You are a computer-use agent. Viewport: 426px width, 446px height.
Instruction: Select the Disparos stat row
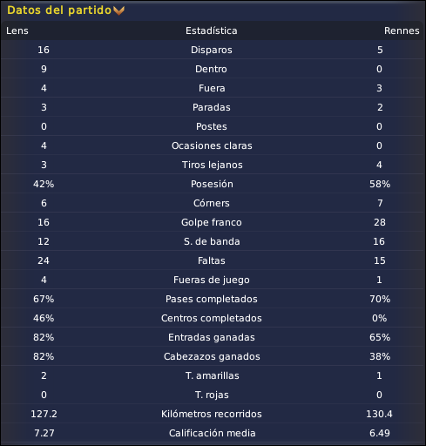point(213,50)
